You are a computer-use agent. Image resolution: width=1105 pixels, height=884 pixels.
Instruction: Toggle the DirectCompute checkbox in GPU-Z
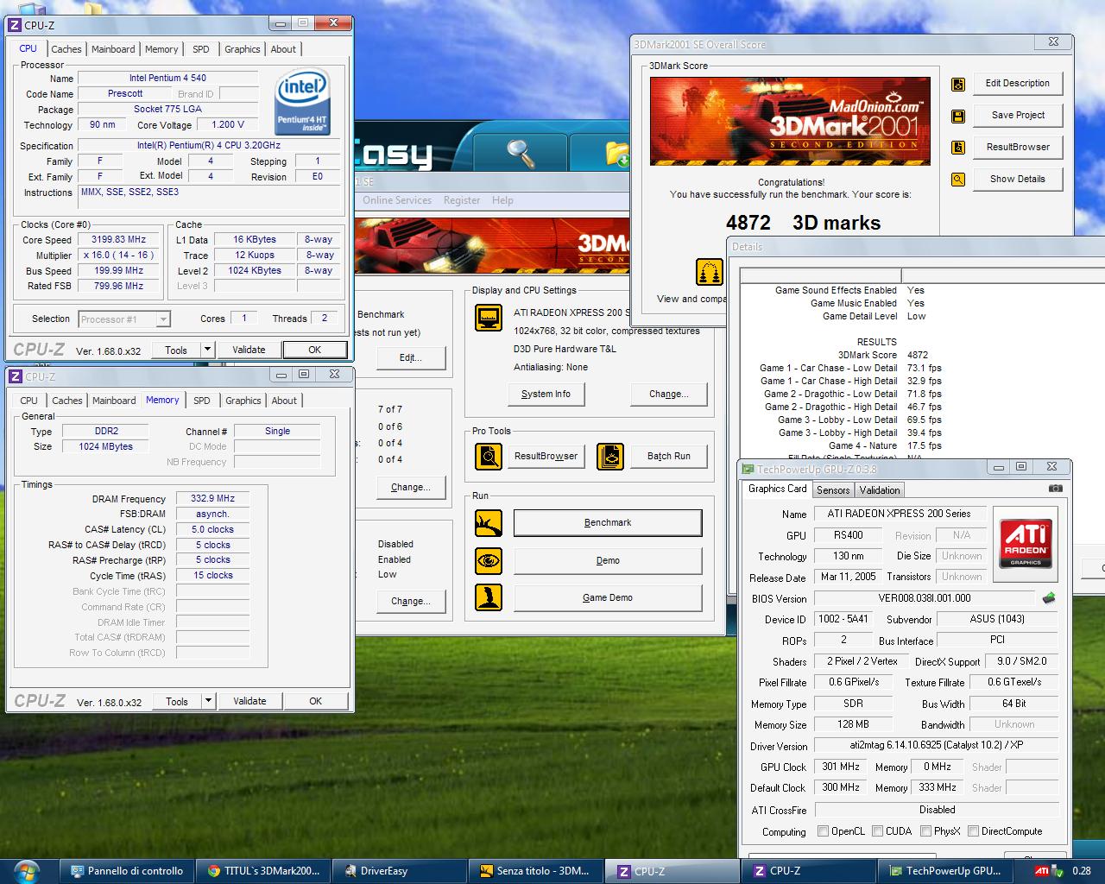pos(973,831)
